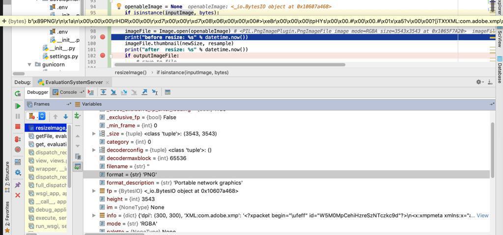Click the Step Out icon
Image resolution: width=503 pixels, height=235 pixels.
[x=144, y=92]
